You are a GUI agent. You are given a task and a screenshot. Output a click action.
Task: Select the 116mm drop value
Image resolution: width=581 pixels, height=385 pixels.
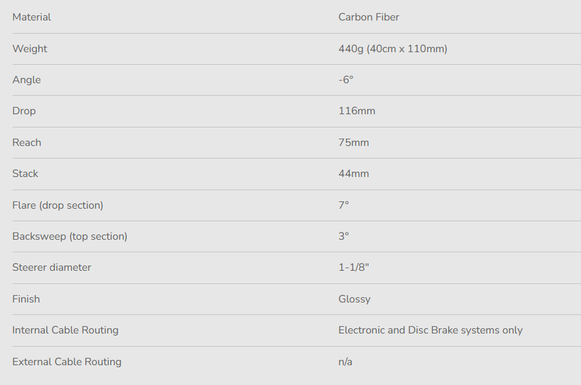(x=357, y=111)
